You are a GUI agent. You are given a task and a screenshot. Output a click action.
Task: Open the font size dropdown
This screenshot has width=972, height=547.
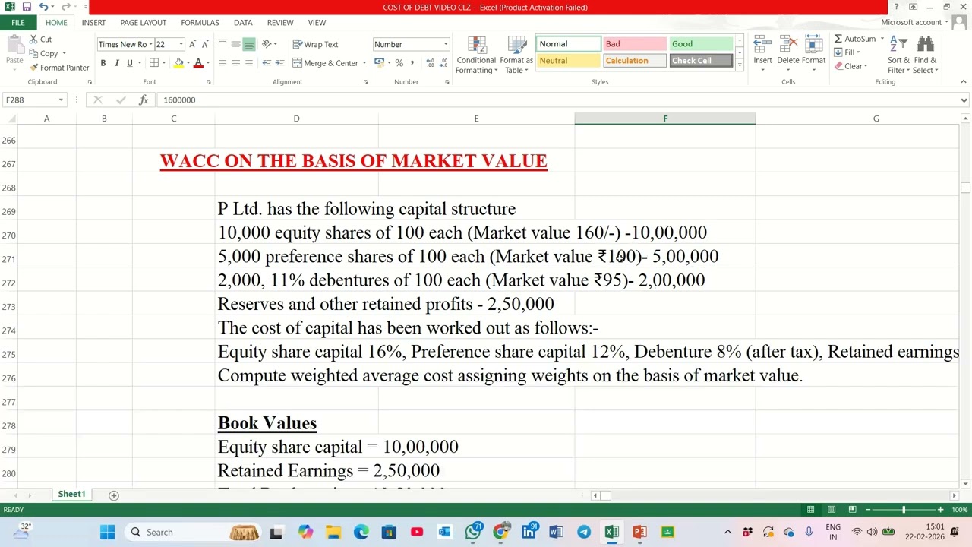tap(181, 44)
